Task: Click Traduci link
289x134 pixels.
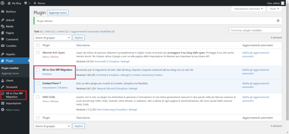Action: 159,75
